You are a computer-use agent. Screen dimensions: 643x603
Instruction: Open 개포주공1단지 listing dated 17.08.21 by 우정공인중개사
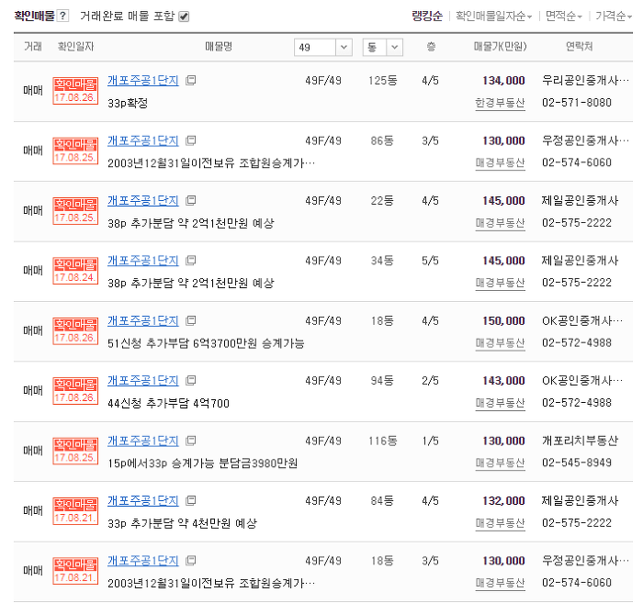[143, 560]
